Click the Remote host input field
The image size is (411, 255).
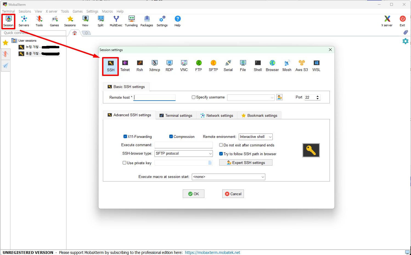pos(154,97)
